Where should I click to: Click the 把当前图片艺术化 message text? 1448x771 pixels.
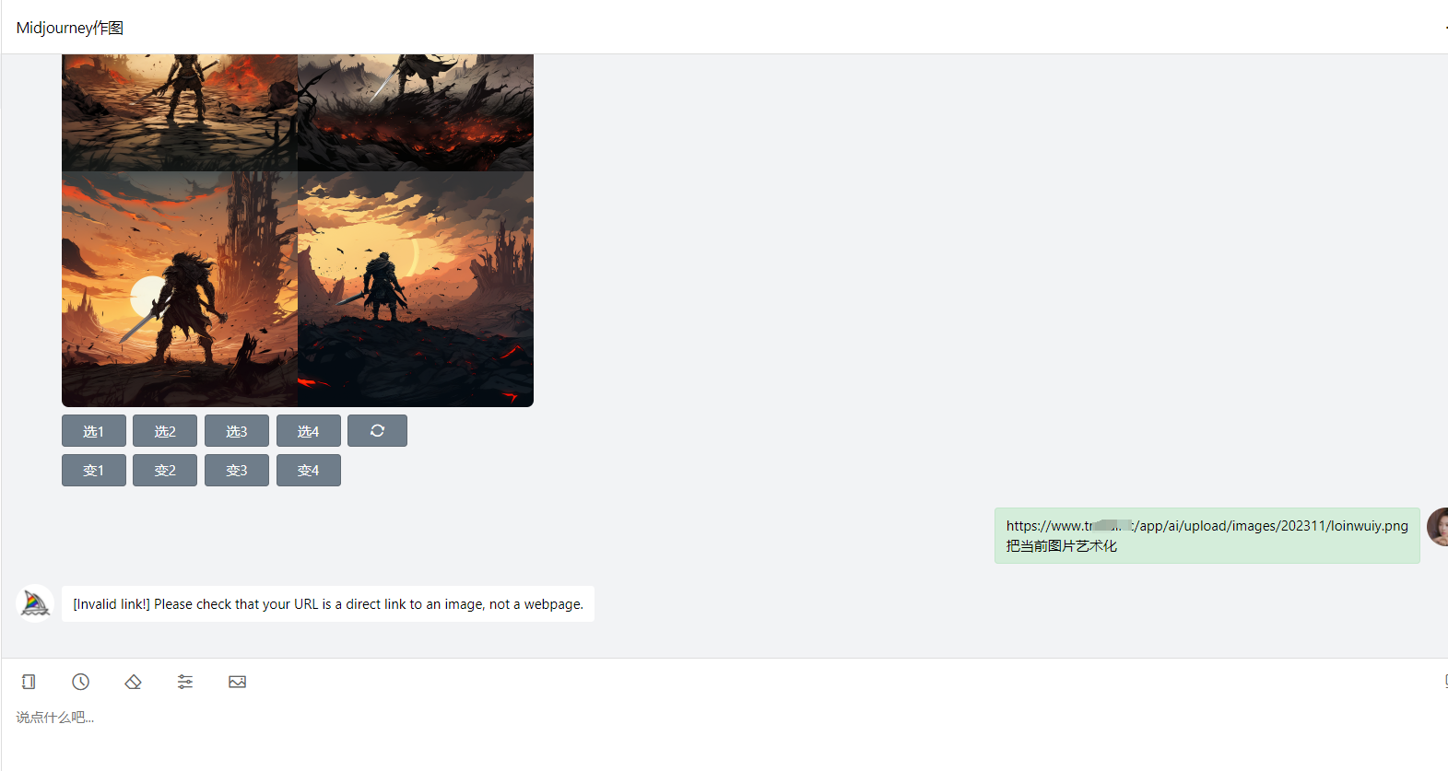click(x=1062, y=546)
